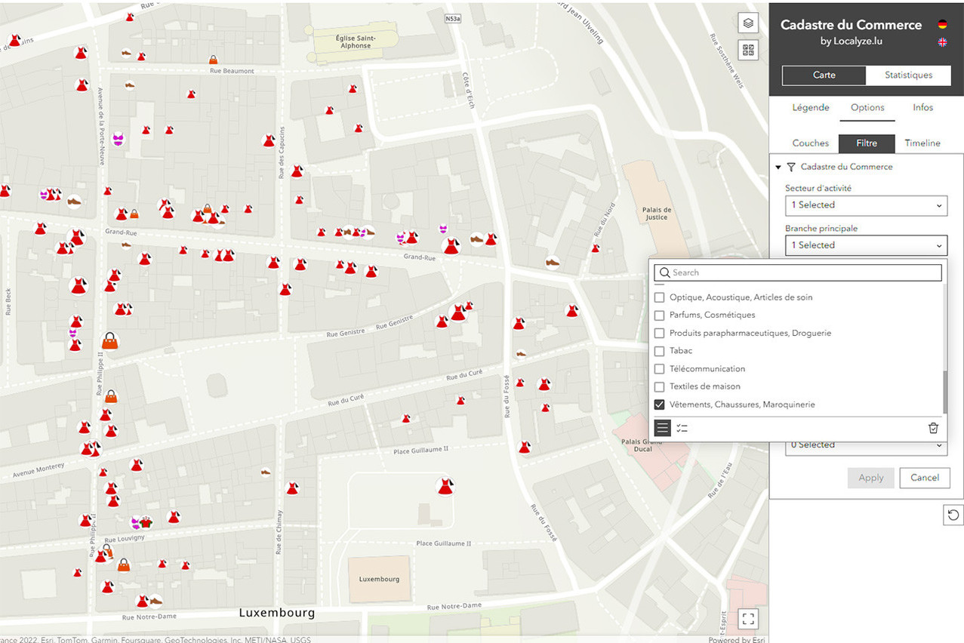Open the Timeline tab

(922, 143)
